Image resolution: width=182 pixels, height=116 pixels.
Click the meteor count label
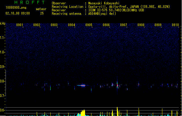point(41,9)
